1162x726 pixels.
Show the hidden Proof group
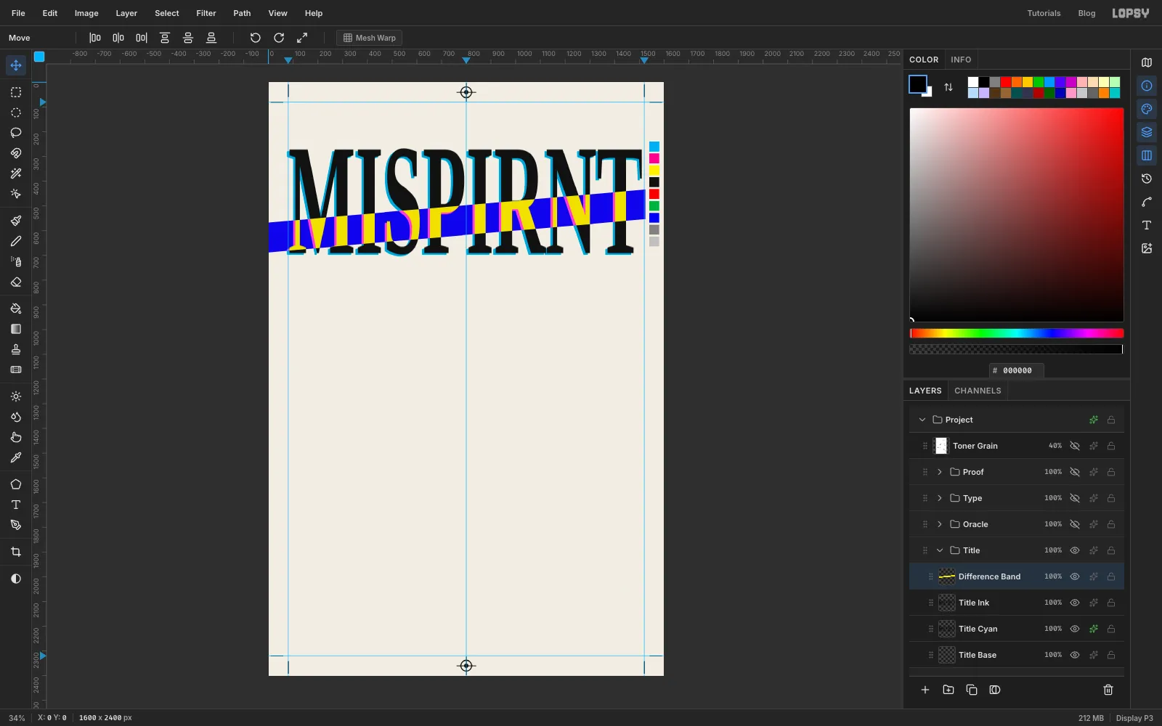(1075, 472)
